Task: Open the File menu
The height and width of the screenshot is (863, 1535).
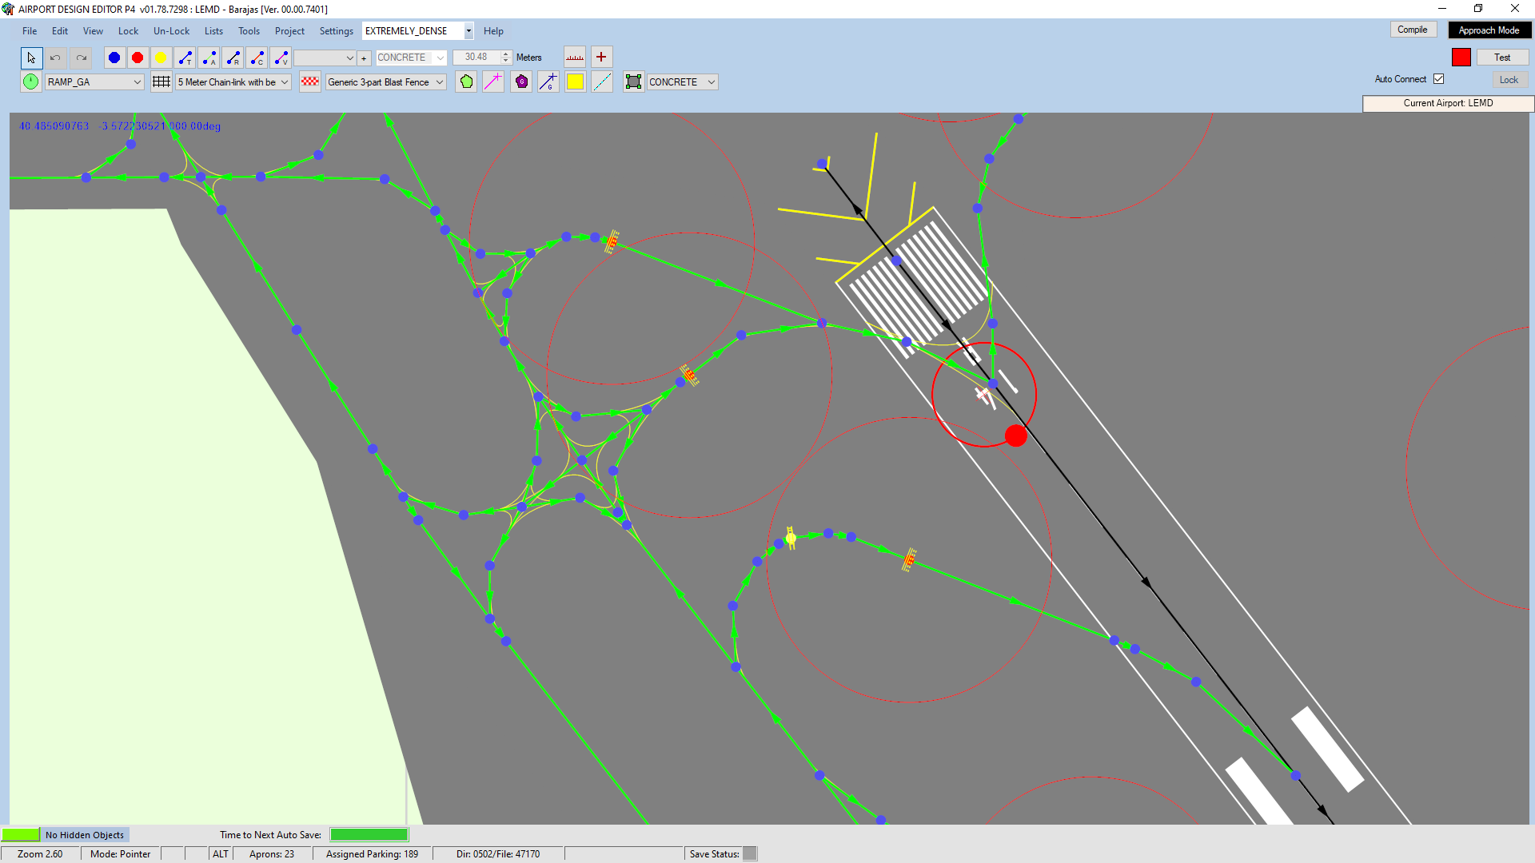Action: 30,31
